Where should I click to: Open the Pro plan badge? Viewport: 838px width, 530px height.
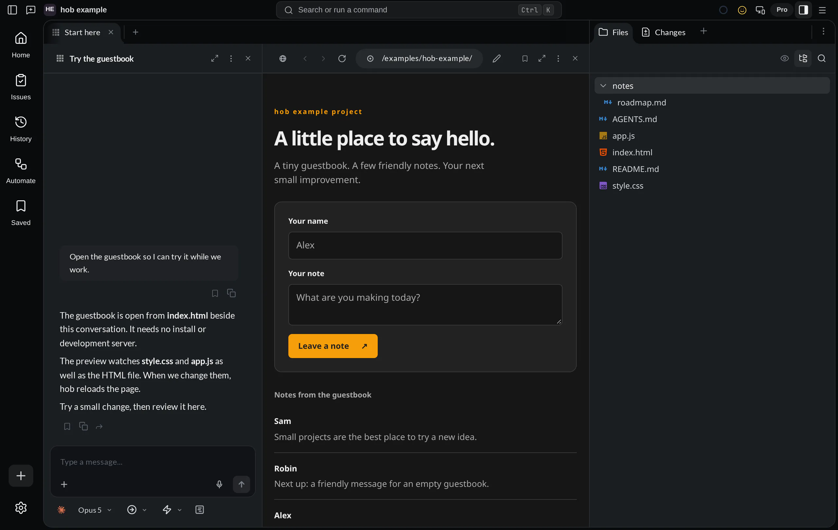[x=782, y=10]
